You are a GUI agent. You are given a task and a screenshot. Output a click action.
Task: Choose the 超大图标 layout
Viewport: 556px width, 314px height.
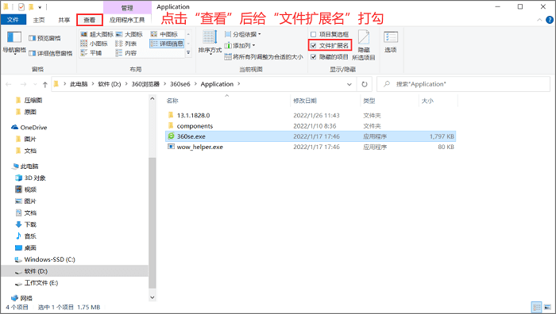(x=97, y=34)
